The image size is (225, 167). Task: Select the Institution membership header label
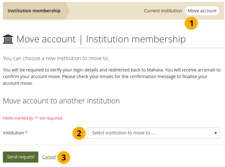(x=34, y=11)
